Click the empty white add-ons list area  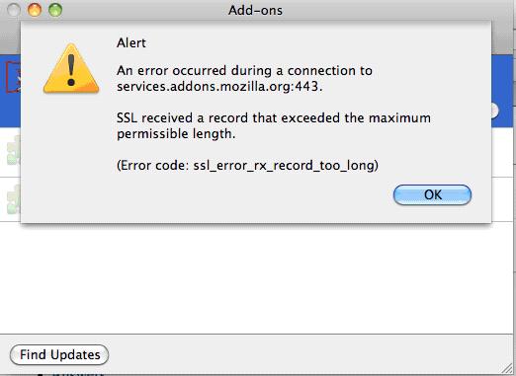coord(257,279)
